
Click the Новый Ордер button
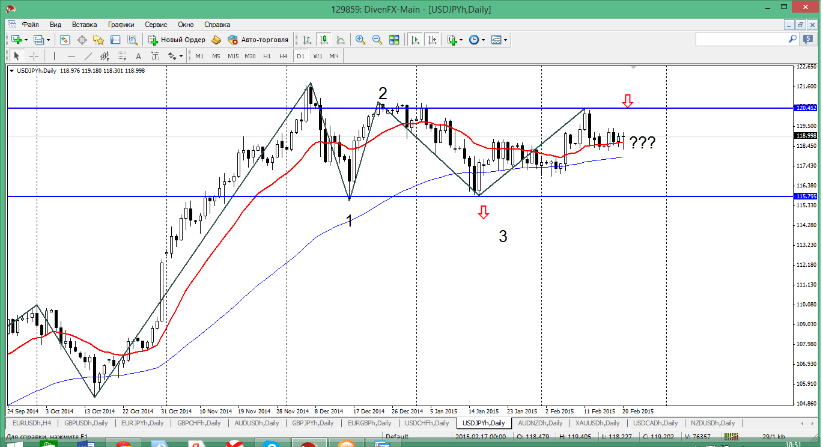176,40
